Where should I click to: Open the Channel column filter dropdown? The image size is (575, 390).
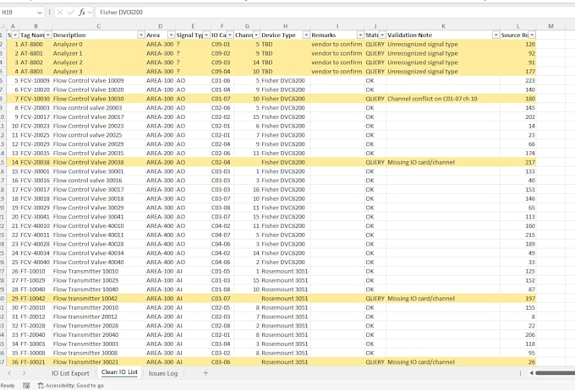(256, 35)
